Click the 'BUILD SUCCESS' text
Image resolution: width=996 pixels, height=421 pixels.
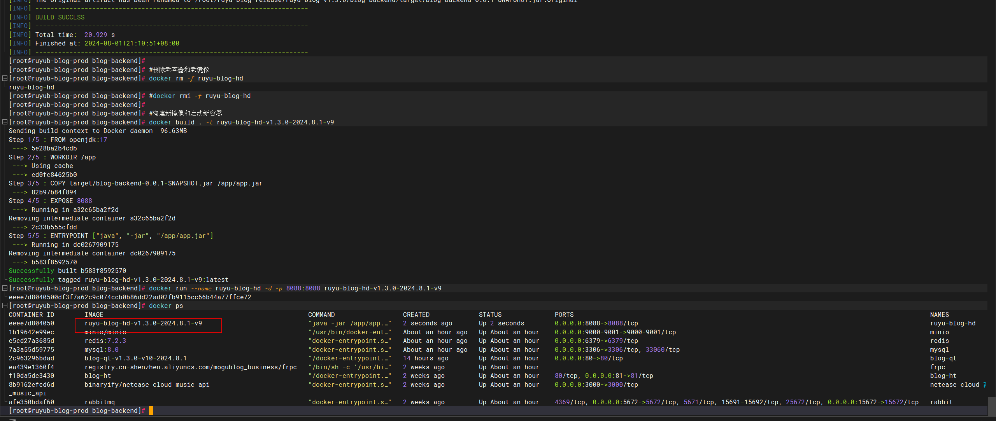pyautogui.click(x=60, y=17)
